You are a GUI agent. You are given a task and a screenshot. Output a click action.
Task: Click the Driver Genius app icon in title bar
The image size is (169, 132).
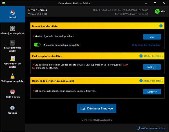[x=4, y=3]
